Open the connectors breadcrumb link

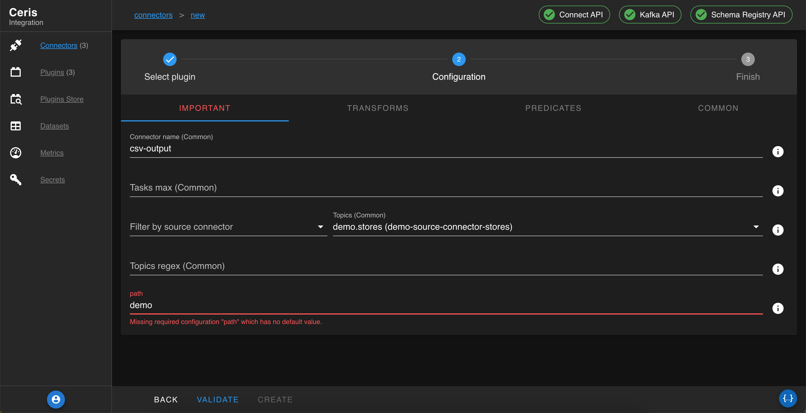tap(153, 15)
